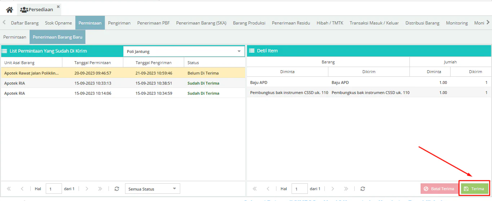Close the Persediaan tab
This screenshot has height=201, width=492.
(x=58, y=6)
